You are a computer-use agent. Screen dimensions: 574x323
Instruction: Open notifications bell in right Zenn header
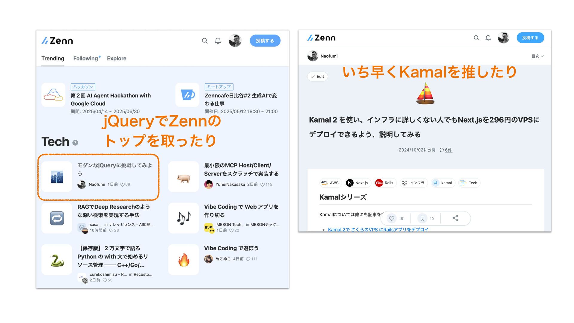click(488, 38)
